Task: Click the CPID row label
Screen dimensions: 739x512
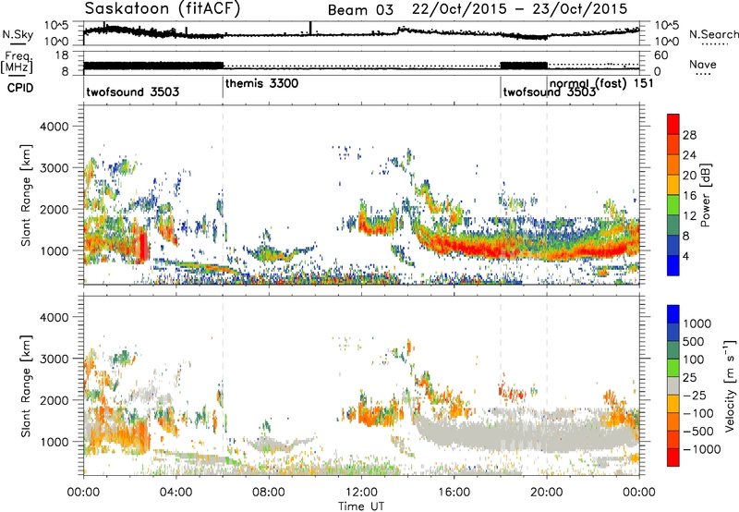Action: tap(19, 88)
